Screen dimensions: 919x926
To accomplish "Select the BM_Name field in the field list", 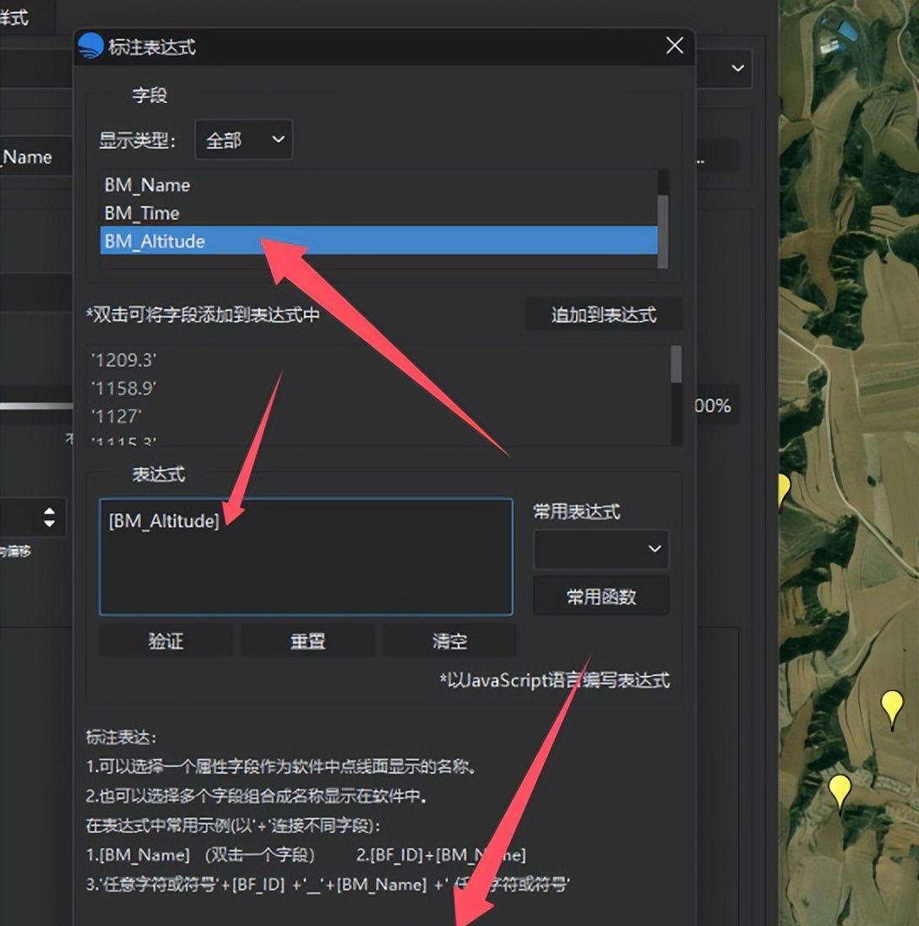I will pyautogui.click(x=148, y=185).
